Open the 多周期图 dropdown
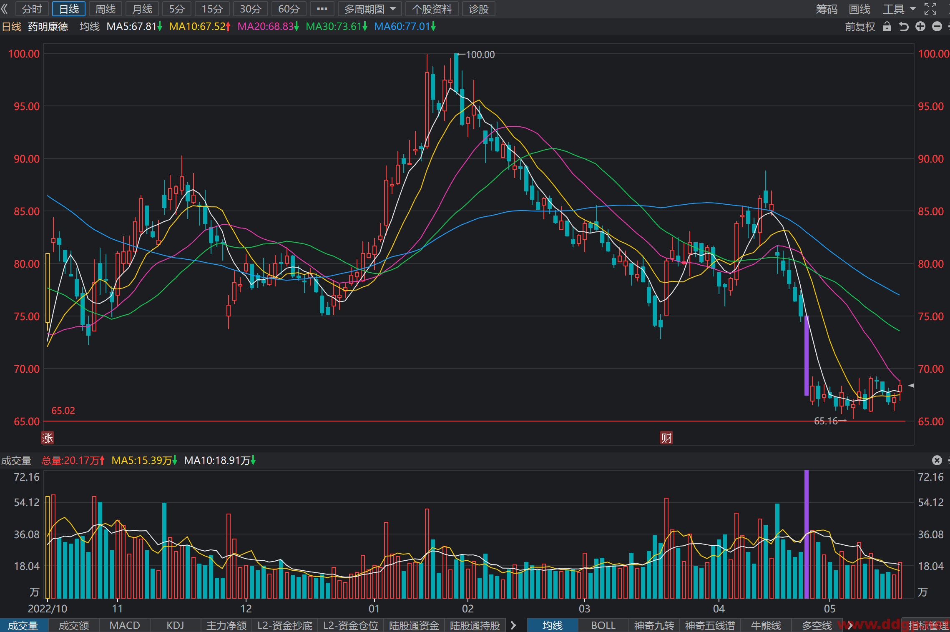The width and height of the screenshot is (950, 632). pyautogui.click(x=369, y=9)
